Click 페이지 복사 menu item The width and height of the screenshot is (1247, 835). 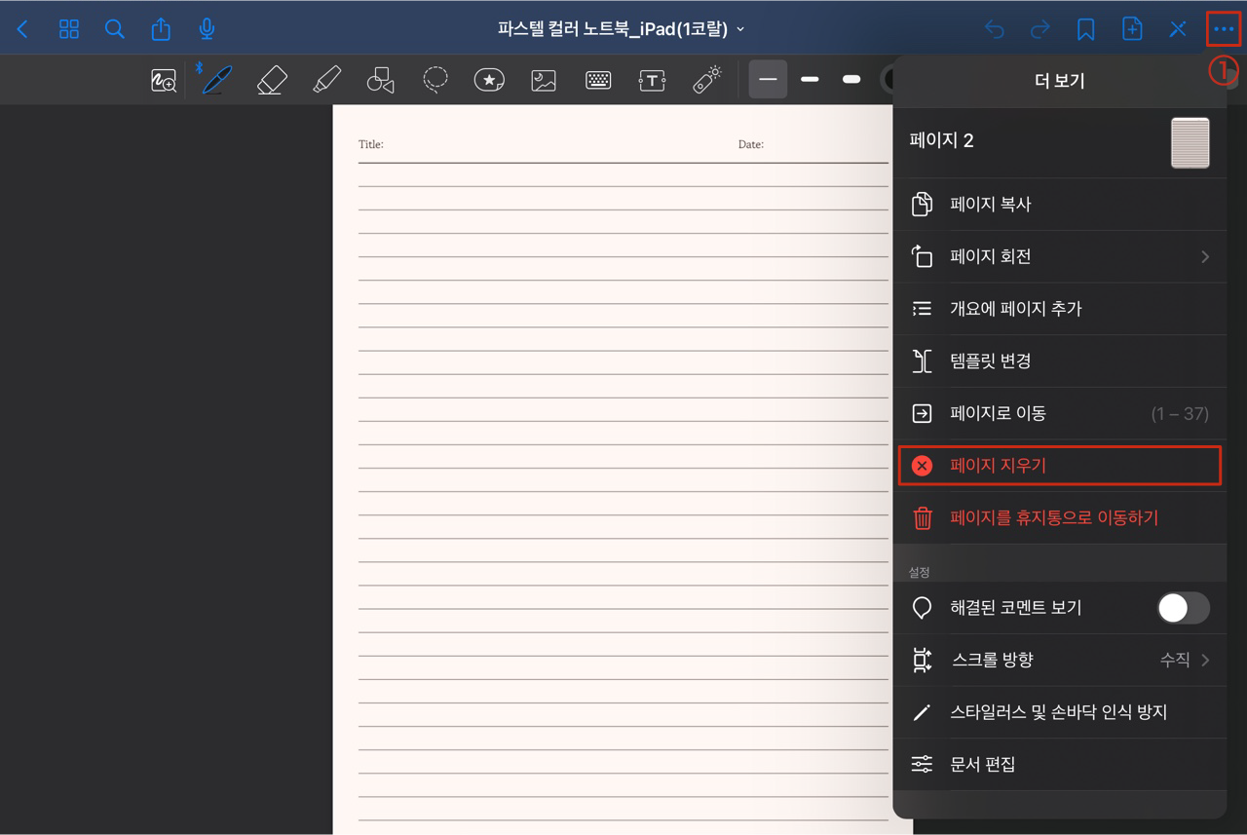[1059, 205]
